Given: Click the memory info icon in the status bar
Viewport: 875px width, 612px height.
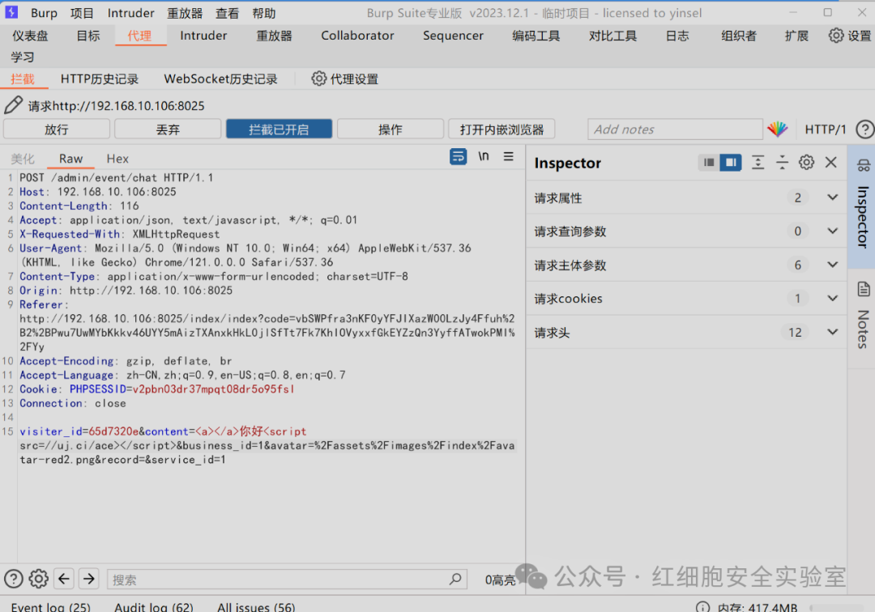Looking at the screenshot, I should [702, 607].
